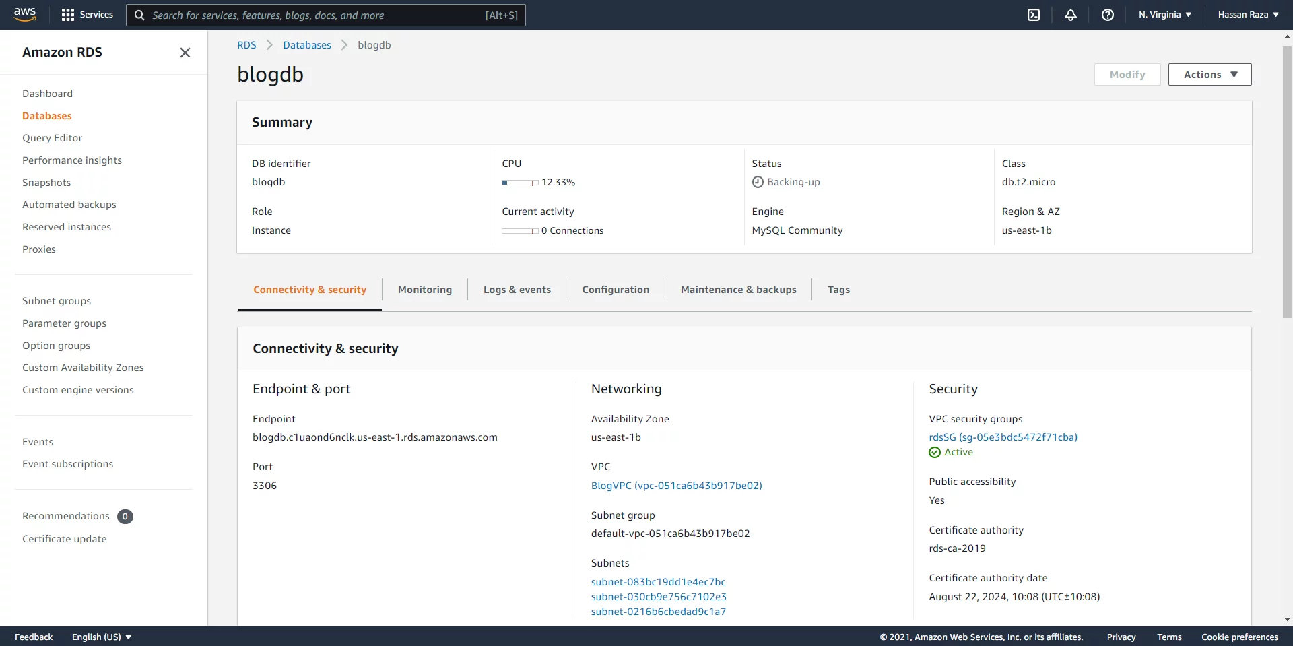
Task: Click the search magnifier icon
Action: [x=139, y=15]
